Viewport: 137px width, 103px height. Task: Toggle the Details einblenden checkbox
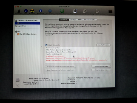pyautogui.click(x=46, y=45)
